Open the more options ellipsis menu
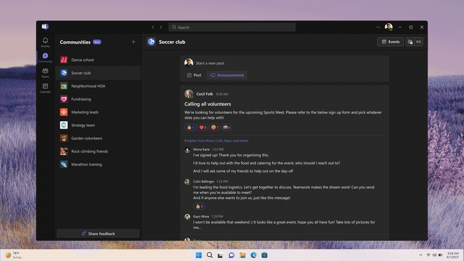The width and height of the screenshot is (464, 261). [378, 27]
